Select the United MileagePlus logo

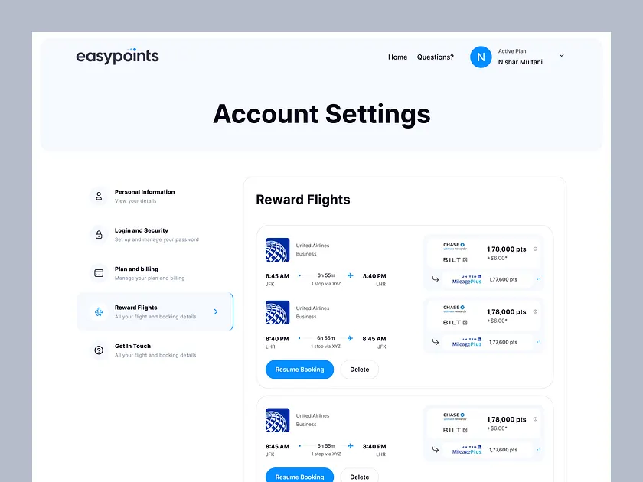[x=468, y=278]
